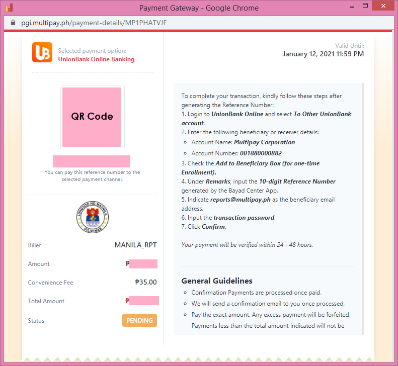
Task: Click the MANILA_RPT biller value
Action: click(x=135, y=245)
